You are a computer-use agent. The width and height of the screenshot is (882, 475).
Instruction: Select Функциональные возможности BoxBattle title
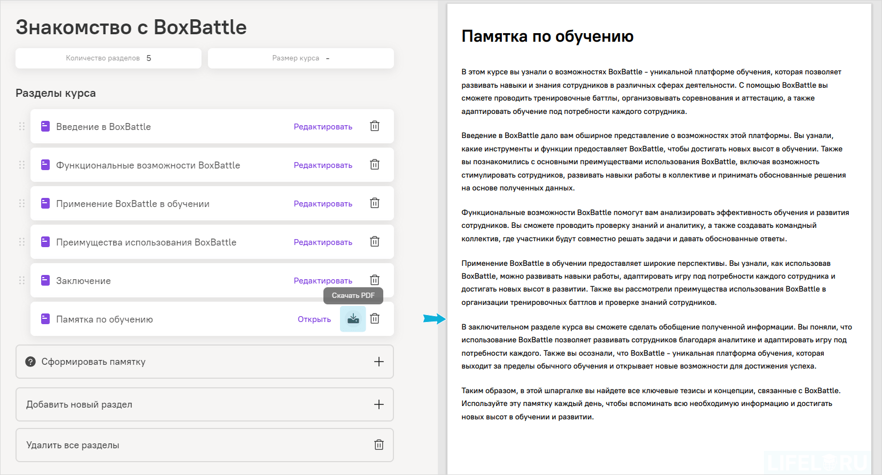tap(148, 165)
